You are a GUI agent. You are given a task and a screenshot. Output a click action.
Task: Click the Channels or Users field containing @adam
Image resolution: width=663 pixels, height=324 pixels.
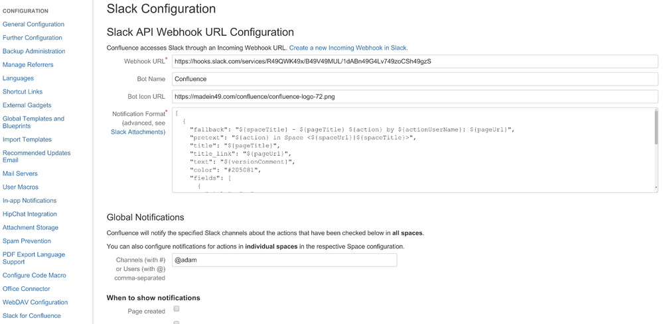point(284,260)
